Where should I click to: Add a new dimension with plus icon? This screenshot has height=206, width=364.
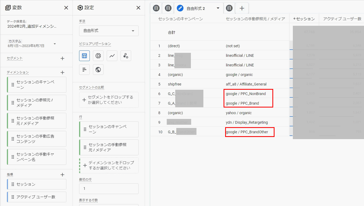[62, 72]
